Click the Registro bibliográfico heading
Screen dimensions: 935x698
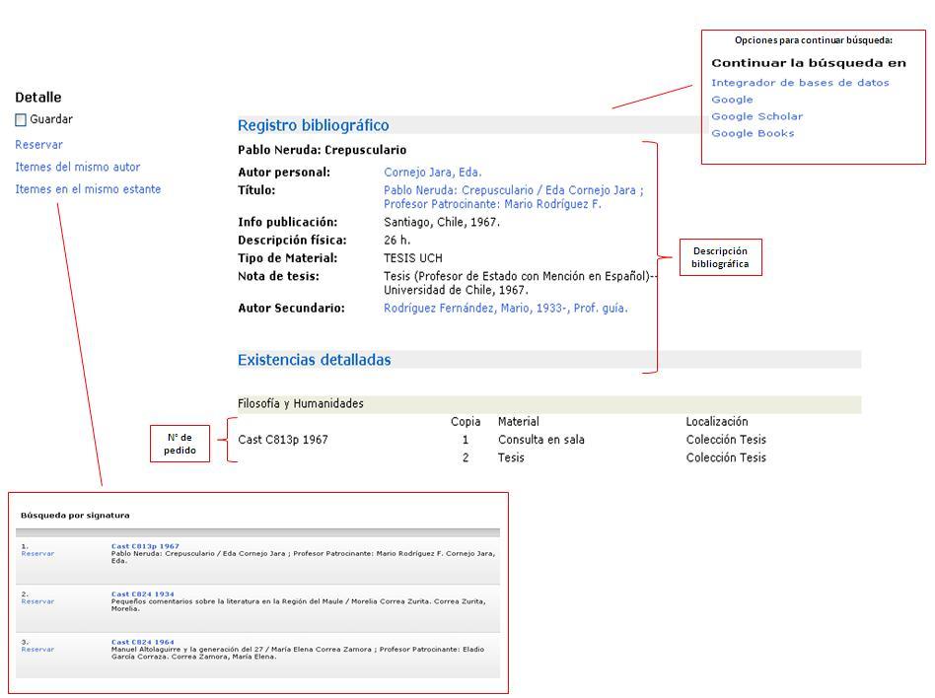[313, 125]
